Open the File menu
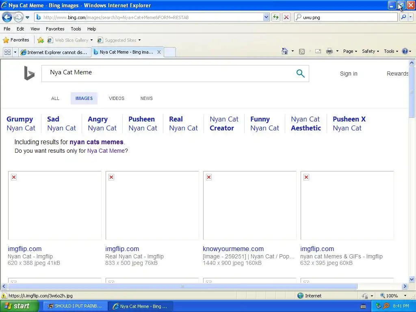This screenshot has width=416, height=312. 7,29
